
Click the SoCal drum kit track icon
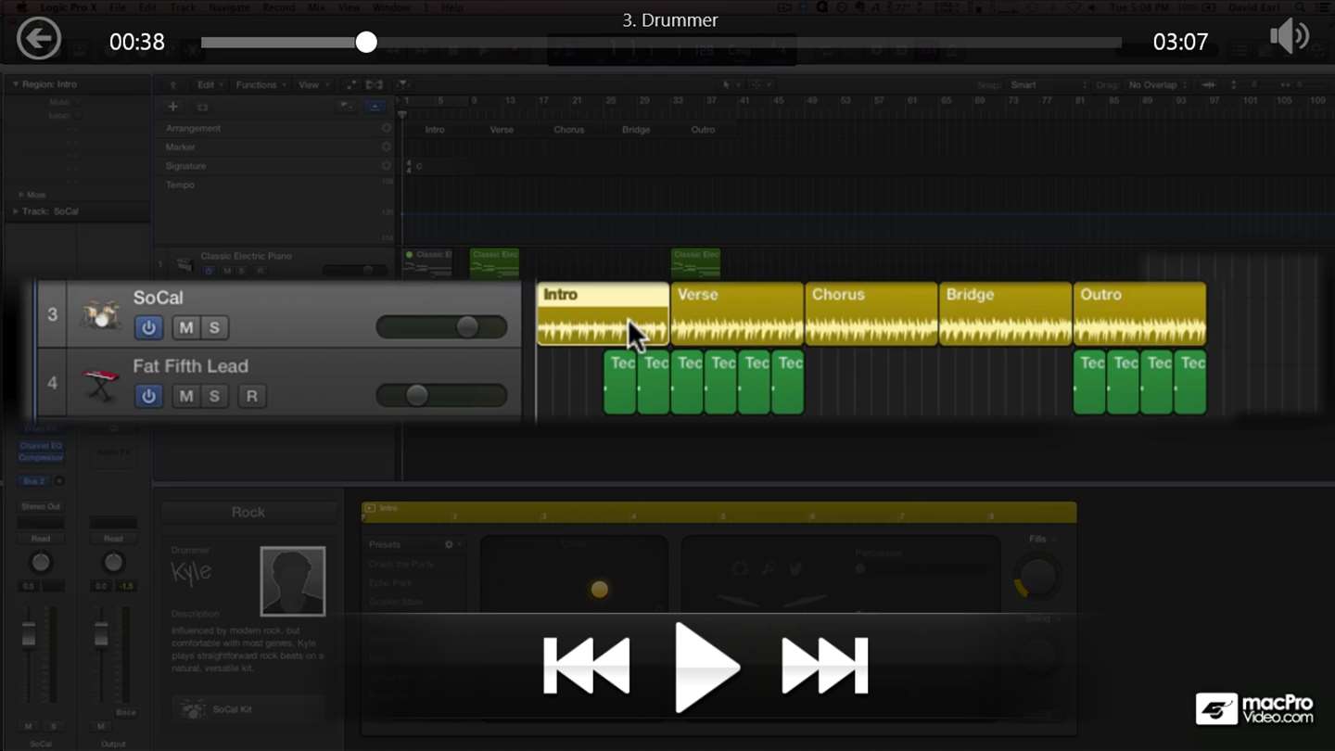99,315
